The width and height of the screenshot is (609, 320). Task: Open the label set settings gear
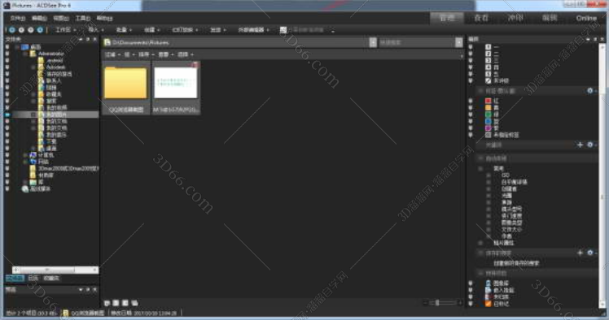point(590,91)
